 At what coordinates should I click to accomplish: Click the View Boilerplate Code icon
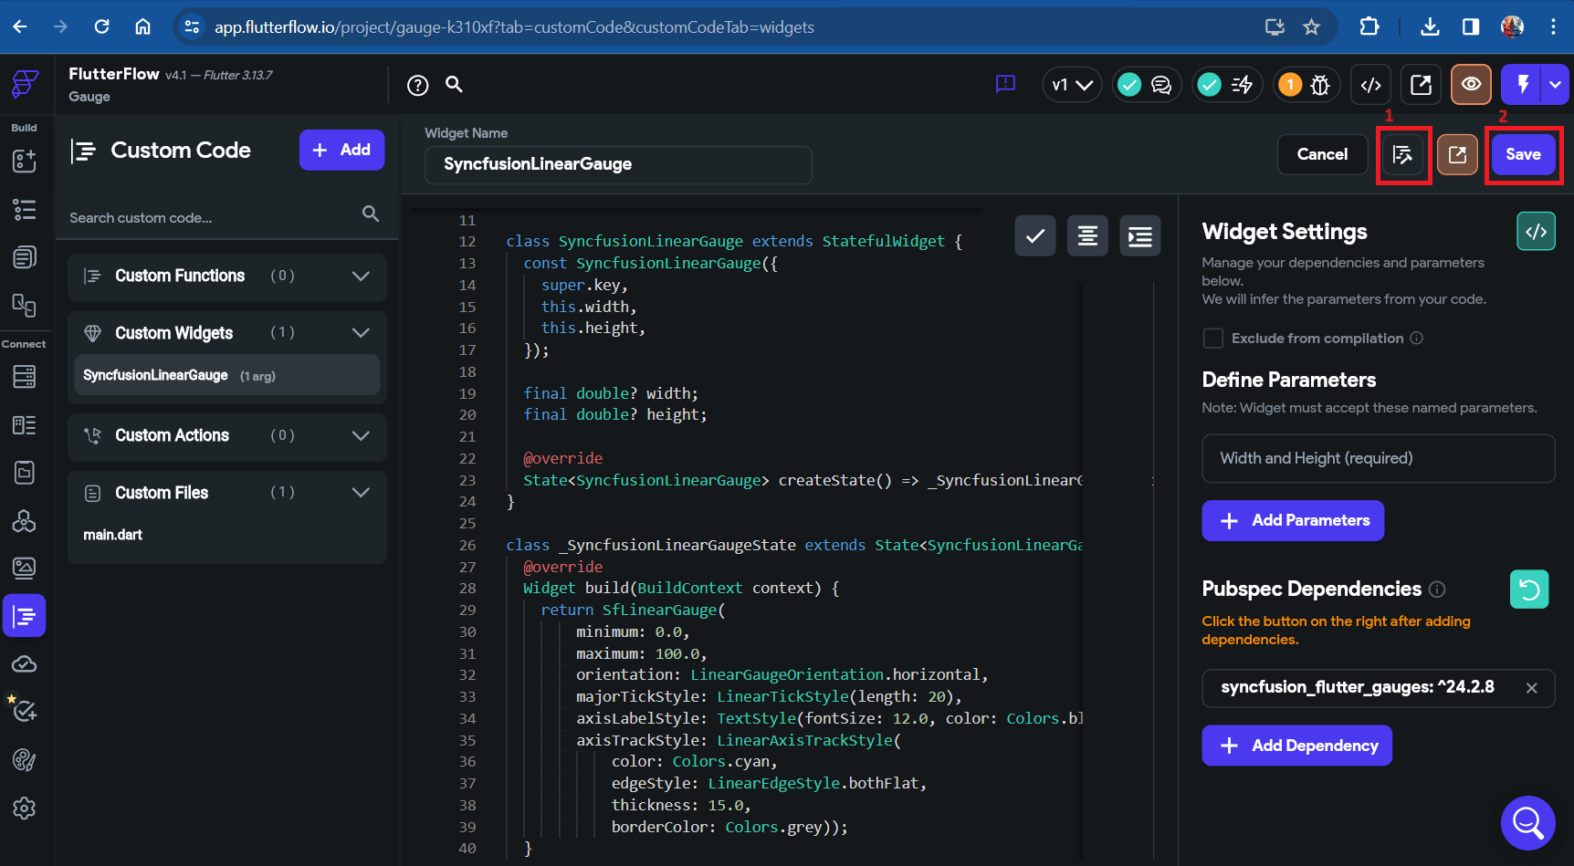[1536, 232]
